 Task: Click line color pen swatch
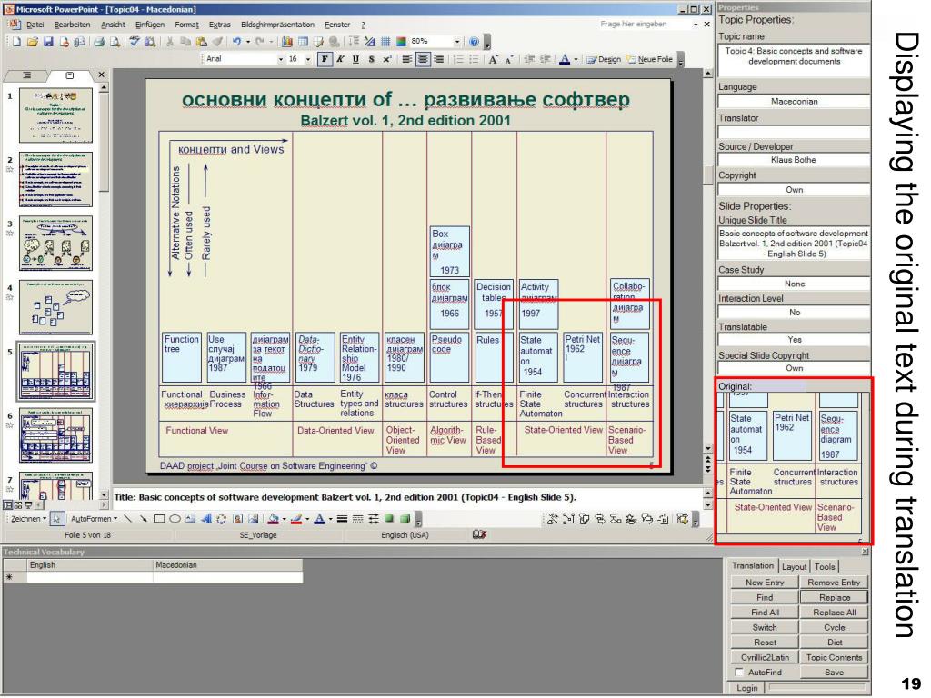(x=297, y=519)
